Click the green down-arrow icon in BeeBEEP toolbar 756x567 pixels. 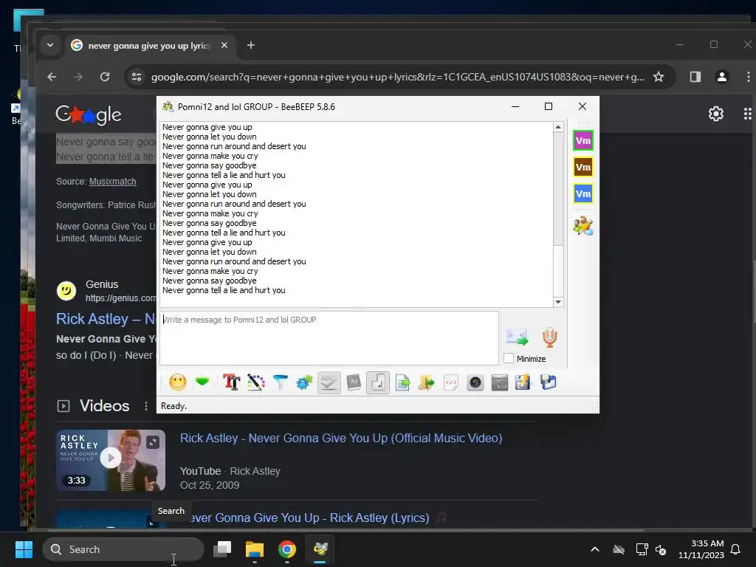click(202, 382)
